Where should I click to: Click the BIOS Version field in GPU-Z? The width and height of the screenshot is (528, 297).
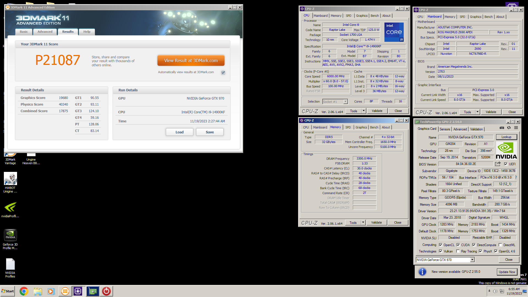click(x=466, y=164)
